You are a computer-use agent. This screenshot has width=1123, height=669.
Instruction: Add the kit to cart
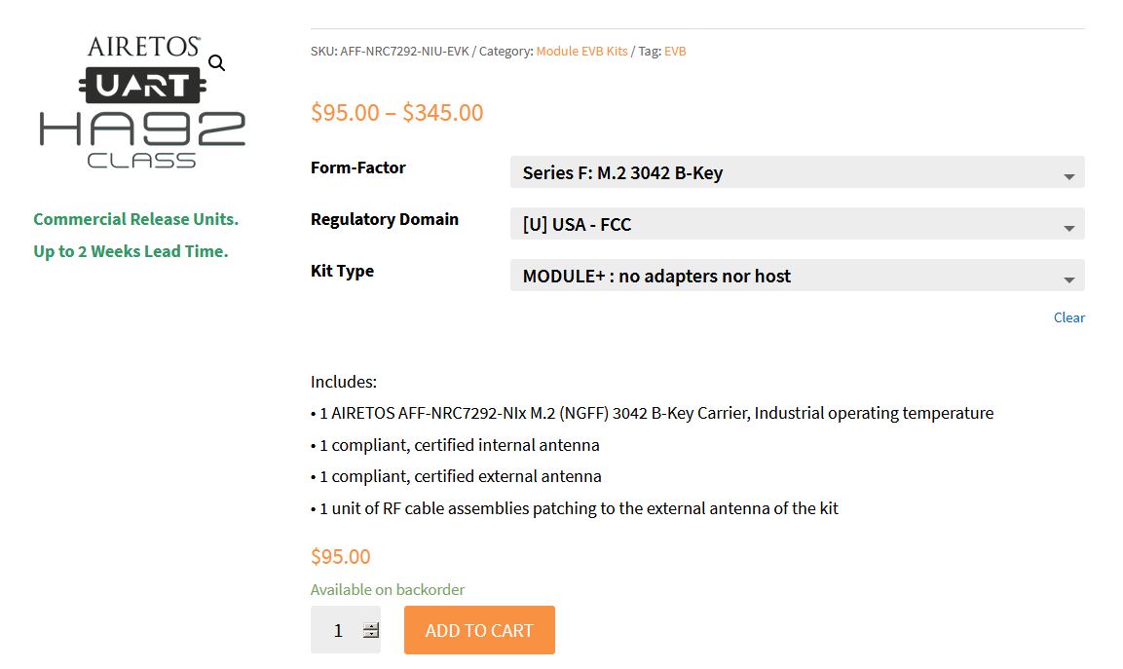coord(479,630)
